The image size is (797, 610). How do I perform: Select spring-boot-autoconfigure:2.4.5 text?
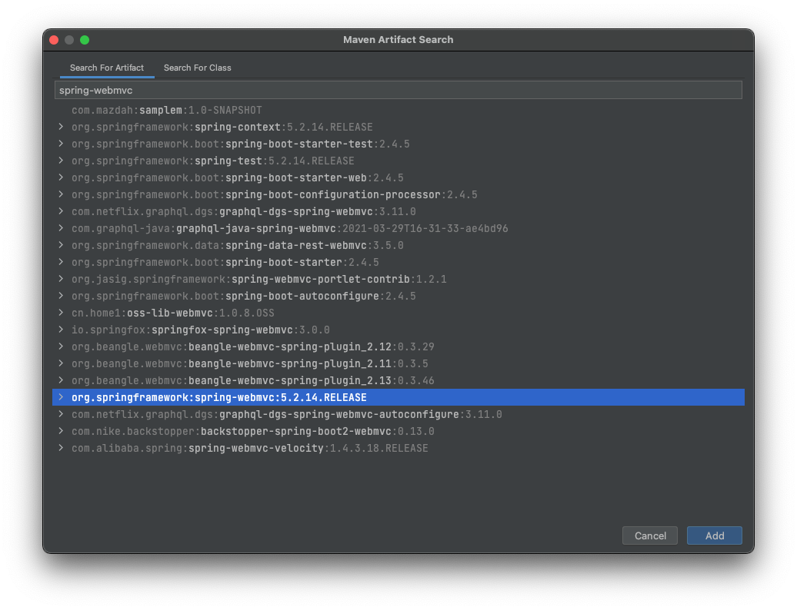tap(243, 296)
